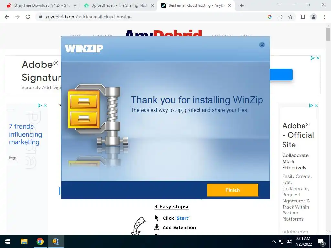The image size is (331, 248).
Task: Close the right Adobe Official Site ad
Action: pos(316,105)
